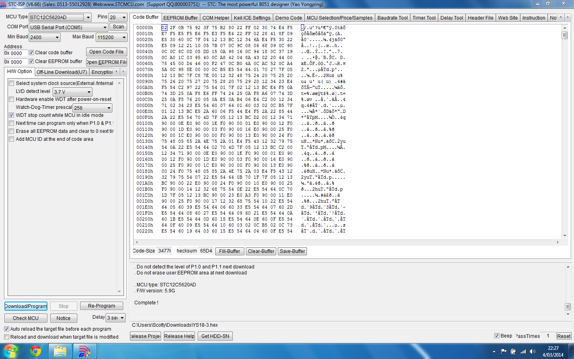Open Baudrate Tool tab
The image size is (574, 359).
393,18
